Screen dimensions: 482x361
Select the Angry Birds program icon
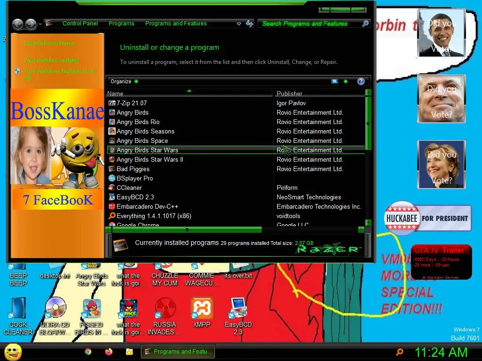[112, 113]
